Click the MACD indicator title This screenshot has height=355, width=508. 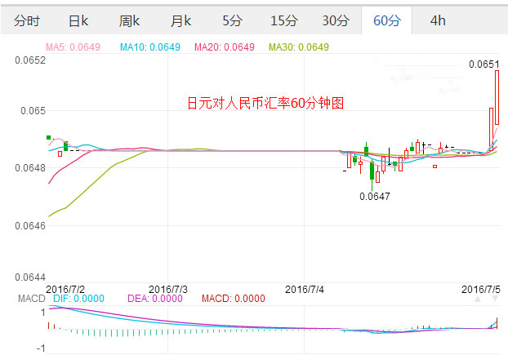tap(32, 299)
